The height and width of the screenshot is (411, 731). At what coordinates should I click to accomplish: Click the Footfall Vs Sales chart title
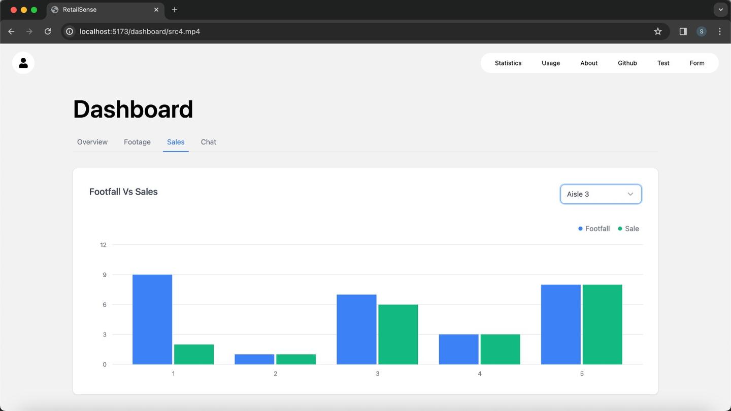pyautogui.click(x=123, y=192)
